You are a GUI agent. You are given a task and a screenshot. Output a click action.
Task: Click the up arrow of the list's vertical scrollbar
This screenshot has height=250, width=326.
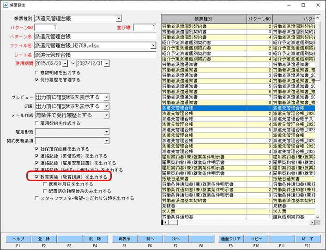point(318,18)
